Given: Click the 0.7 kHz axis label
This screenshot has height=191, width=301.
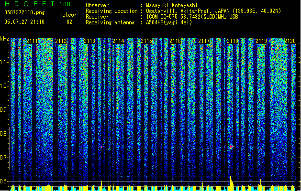Looking at the screenshot, I should [4, 158].
